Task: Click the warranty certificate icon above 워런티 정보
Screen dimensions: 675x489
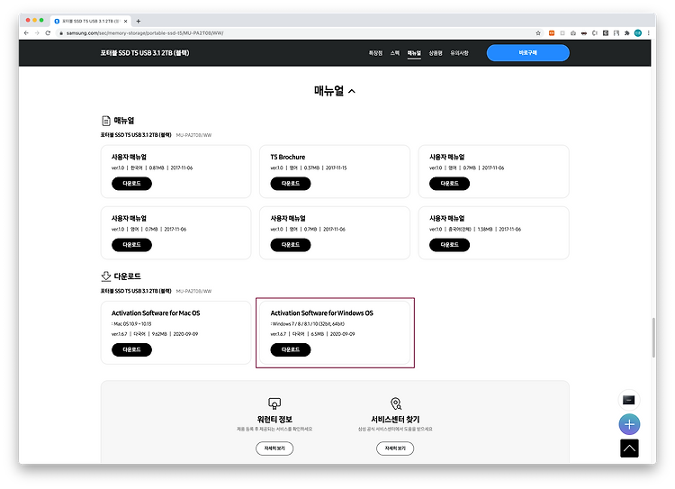Action: pyautogui.click(x=274, y=403)
